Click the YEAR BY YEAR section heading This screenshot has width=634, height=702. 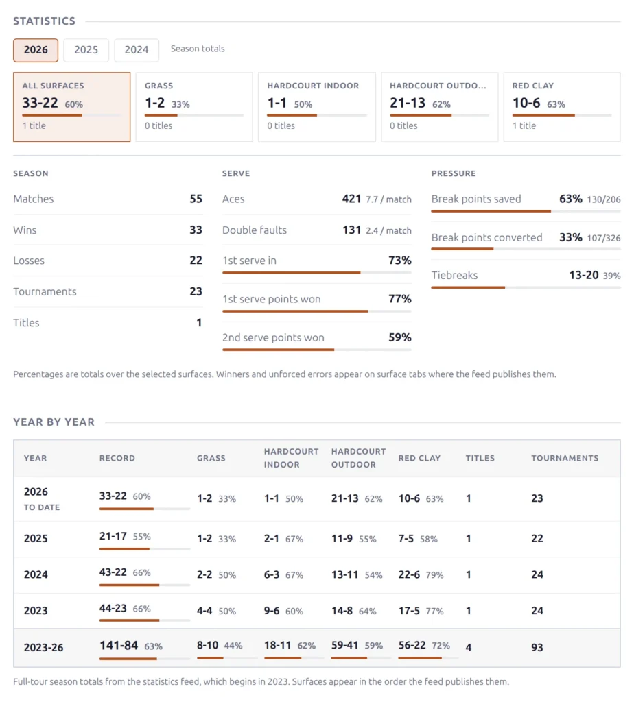(x=54, y=422)
